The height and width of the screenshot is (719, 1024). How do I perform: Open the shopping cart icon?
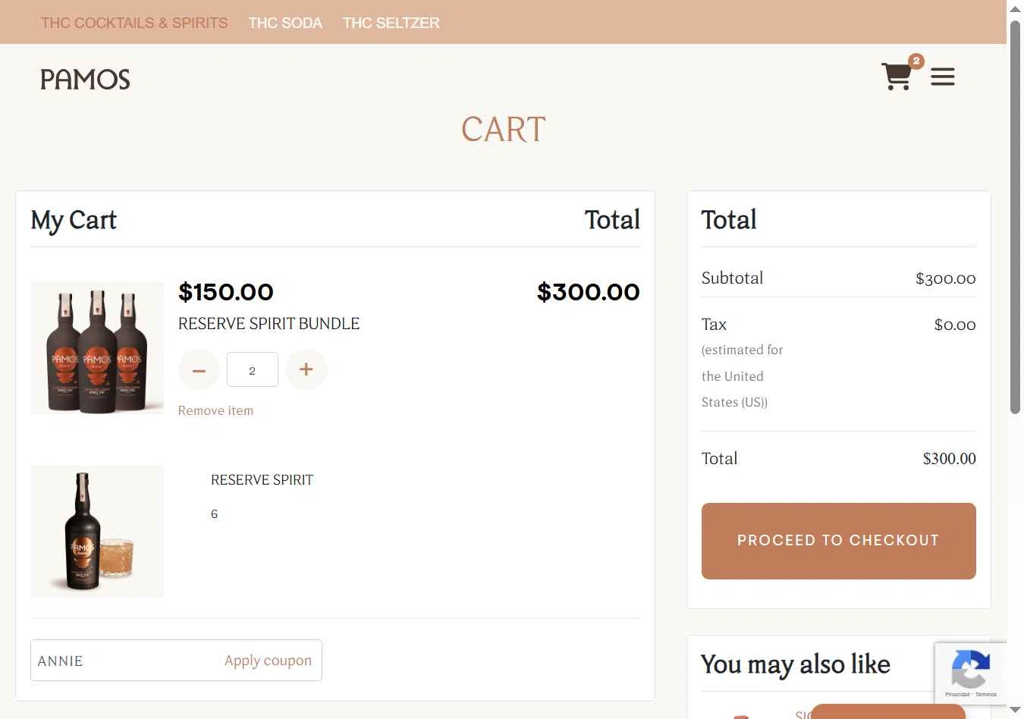pos(897,77)
